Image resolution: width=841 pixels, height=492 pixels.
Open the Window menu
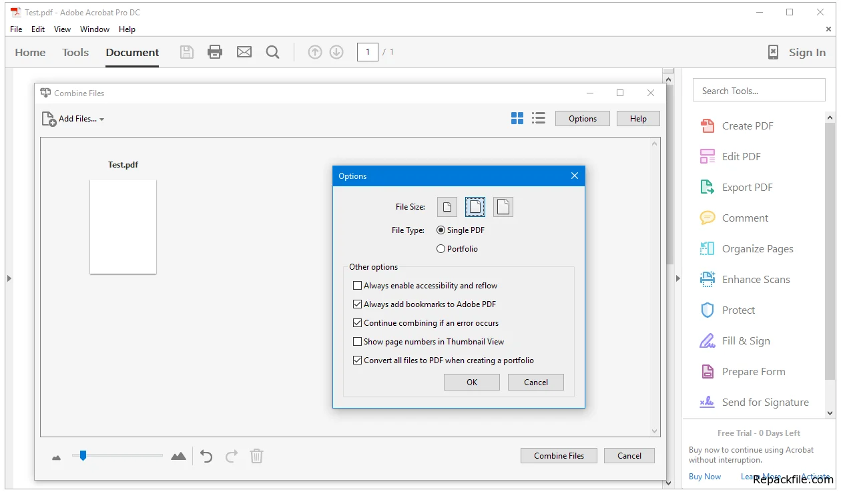coord(95,29)
